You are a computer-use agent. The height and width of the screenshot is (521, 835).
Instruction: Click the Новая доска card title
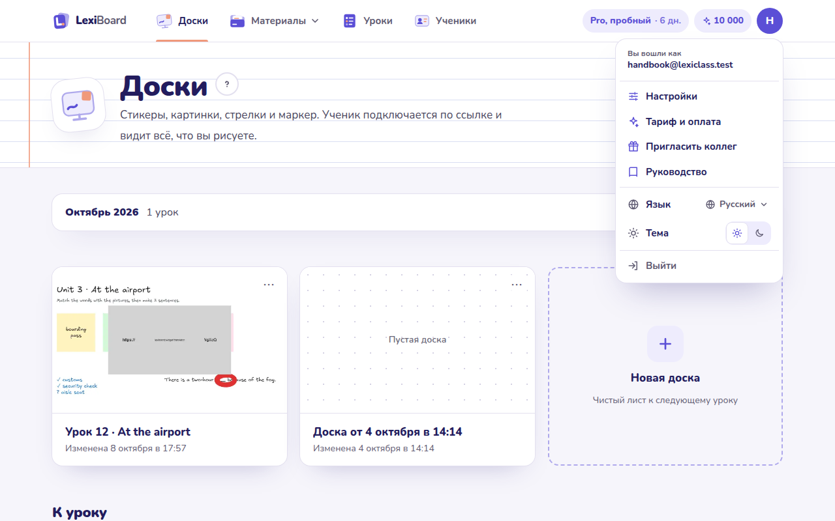coord(665,378)
